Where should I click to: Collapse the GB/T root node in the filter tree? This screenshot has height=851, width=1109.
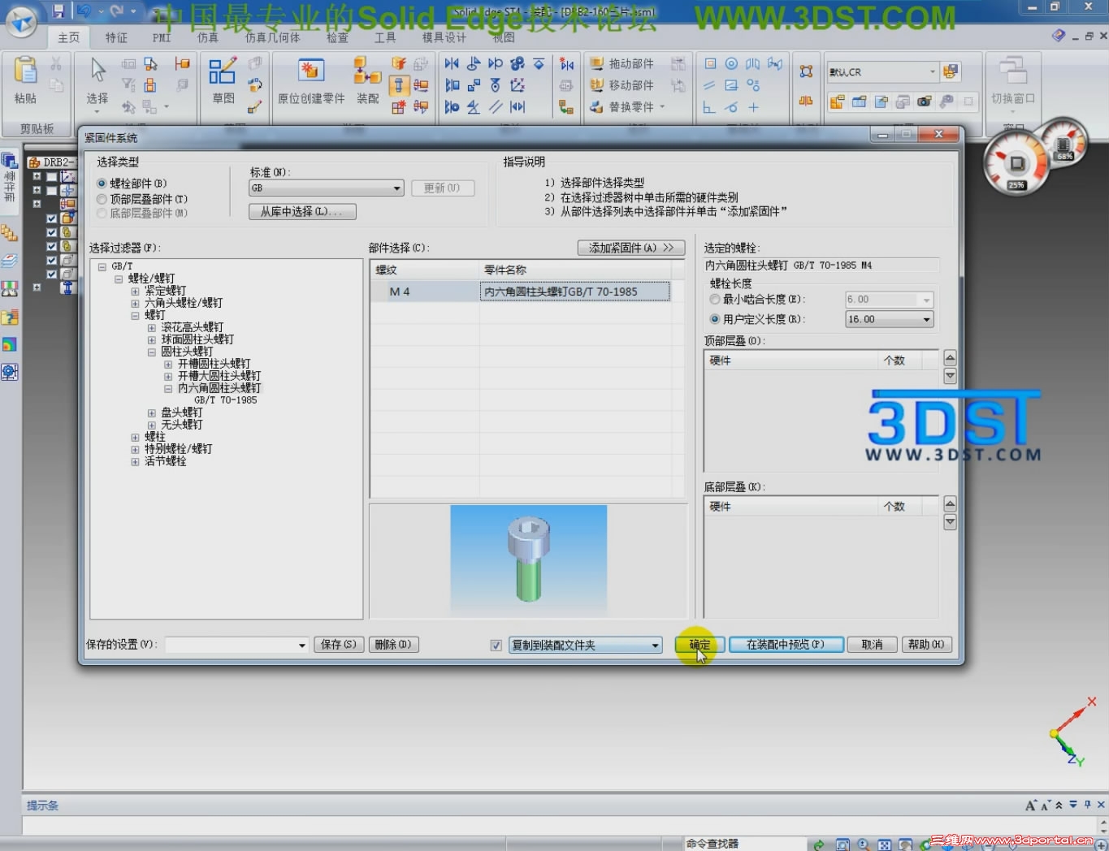102,266
